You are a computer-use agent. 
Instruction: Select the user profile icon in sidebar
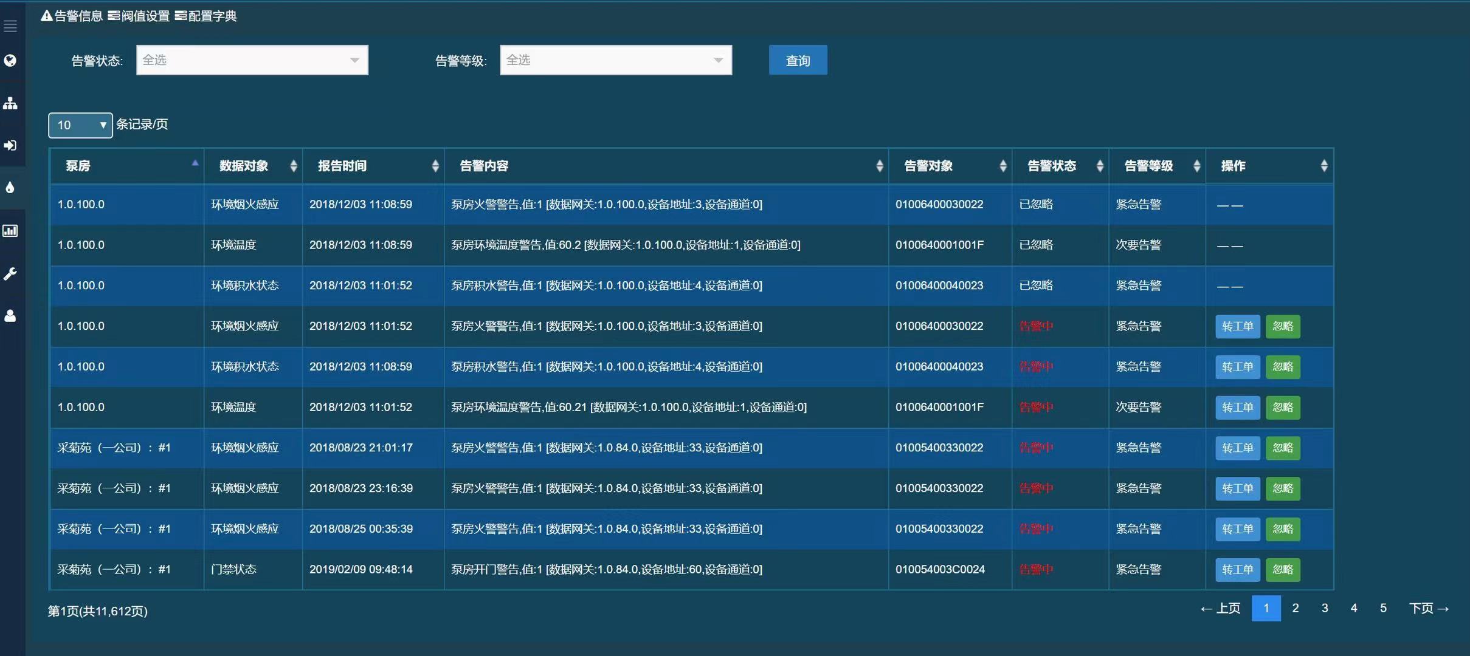tap(10, 316)
